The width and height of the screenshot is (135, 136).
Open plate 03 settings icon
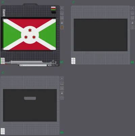(62, 98)
